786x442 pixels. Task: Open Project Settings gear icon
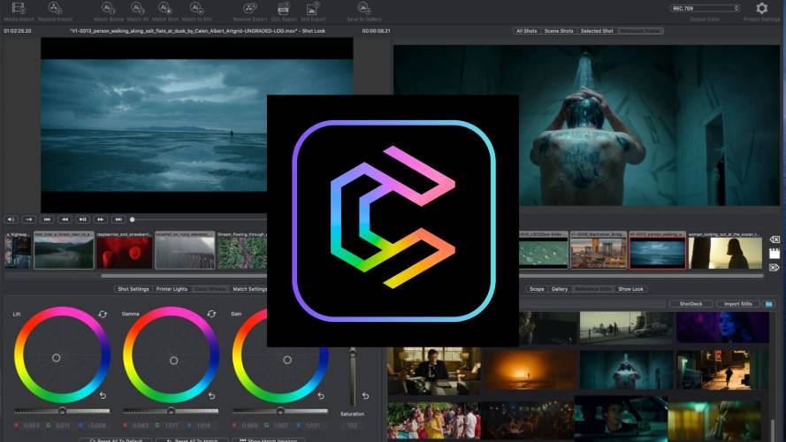[x=761, y=8]
